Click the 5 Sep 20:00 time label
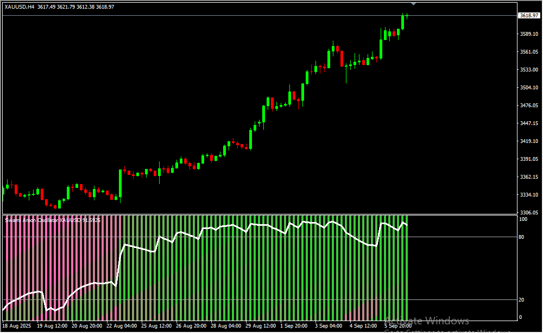This screenshot has height=333, width=543. [397, 326]
